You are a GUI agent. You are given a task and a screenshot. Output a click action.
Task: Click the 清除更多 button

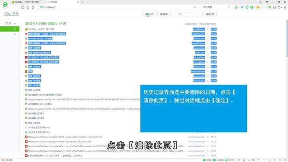164,14
